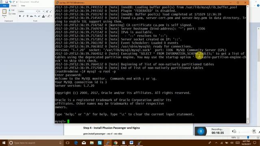Toggle underline formatting

(28, 16)
